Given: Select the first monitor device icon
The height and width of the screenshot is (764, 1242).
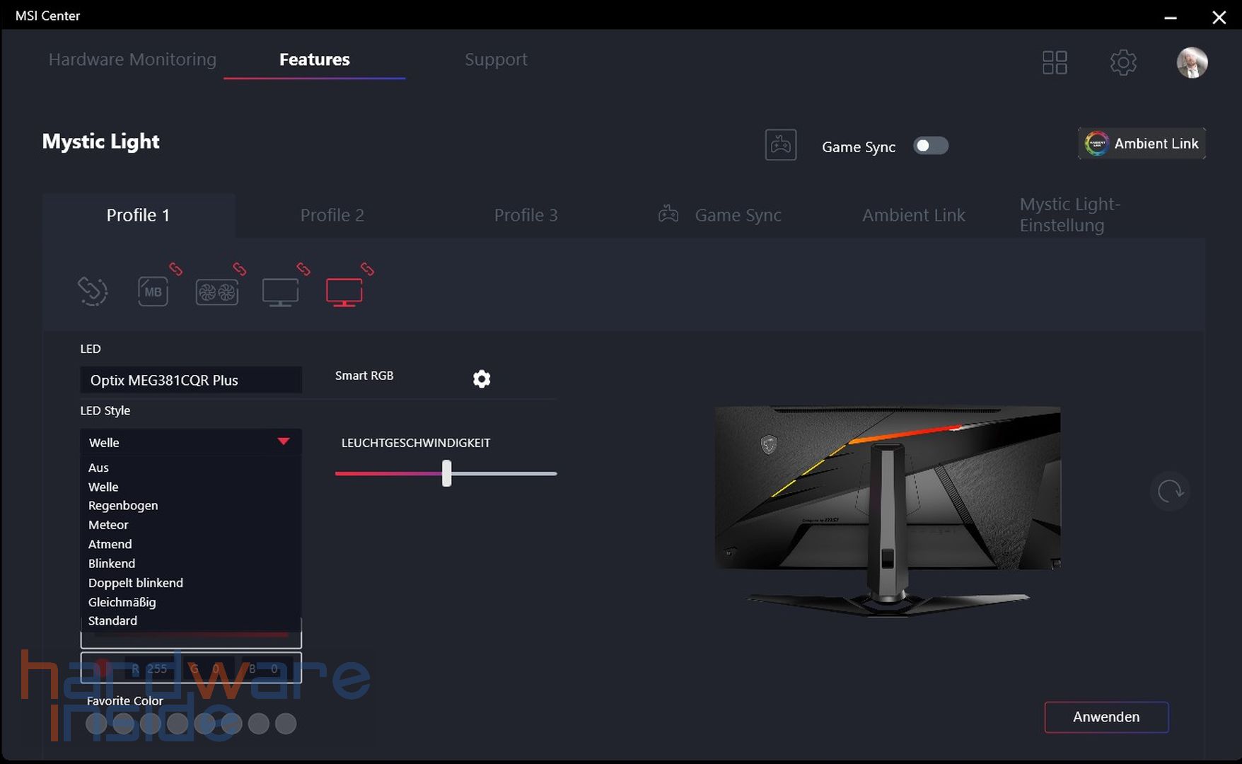Looking at the screenshot, I should (x=280, y=291).
